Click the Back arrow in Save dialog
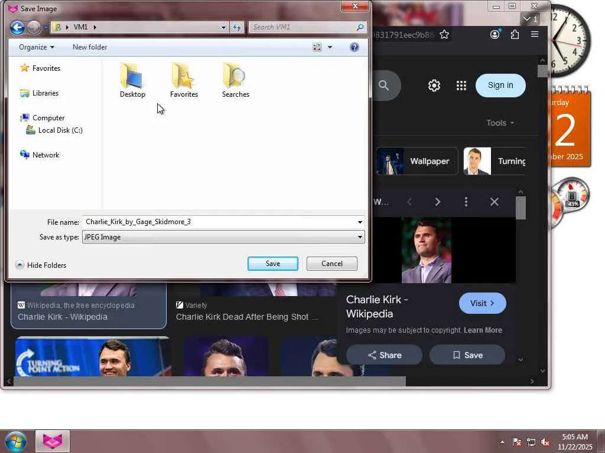This screenshot has height=453, width=605. (x=17, y=27)
